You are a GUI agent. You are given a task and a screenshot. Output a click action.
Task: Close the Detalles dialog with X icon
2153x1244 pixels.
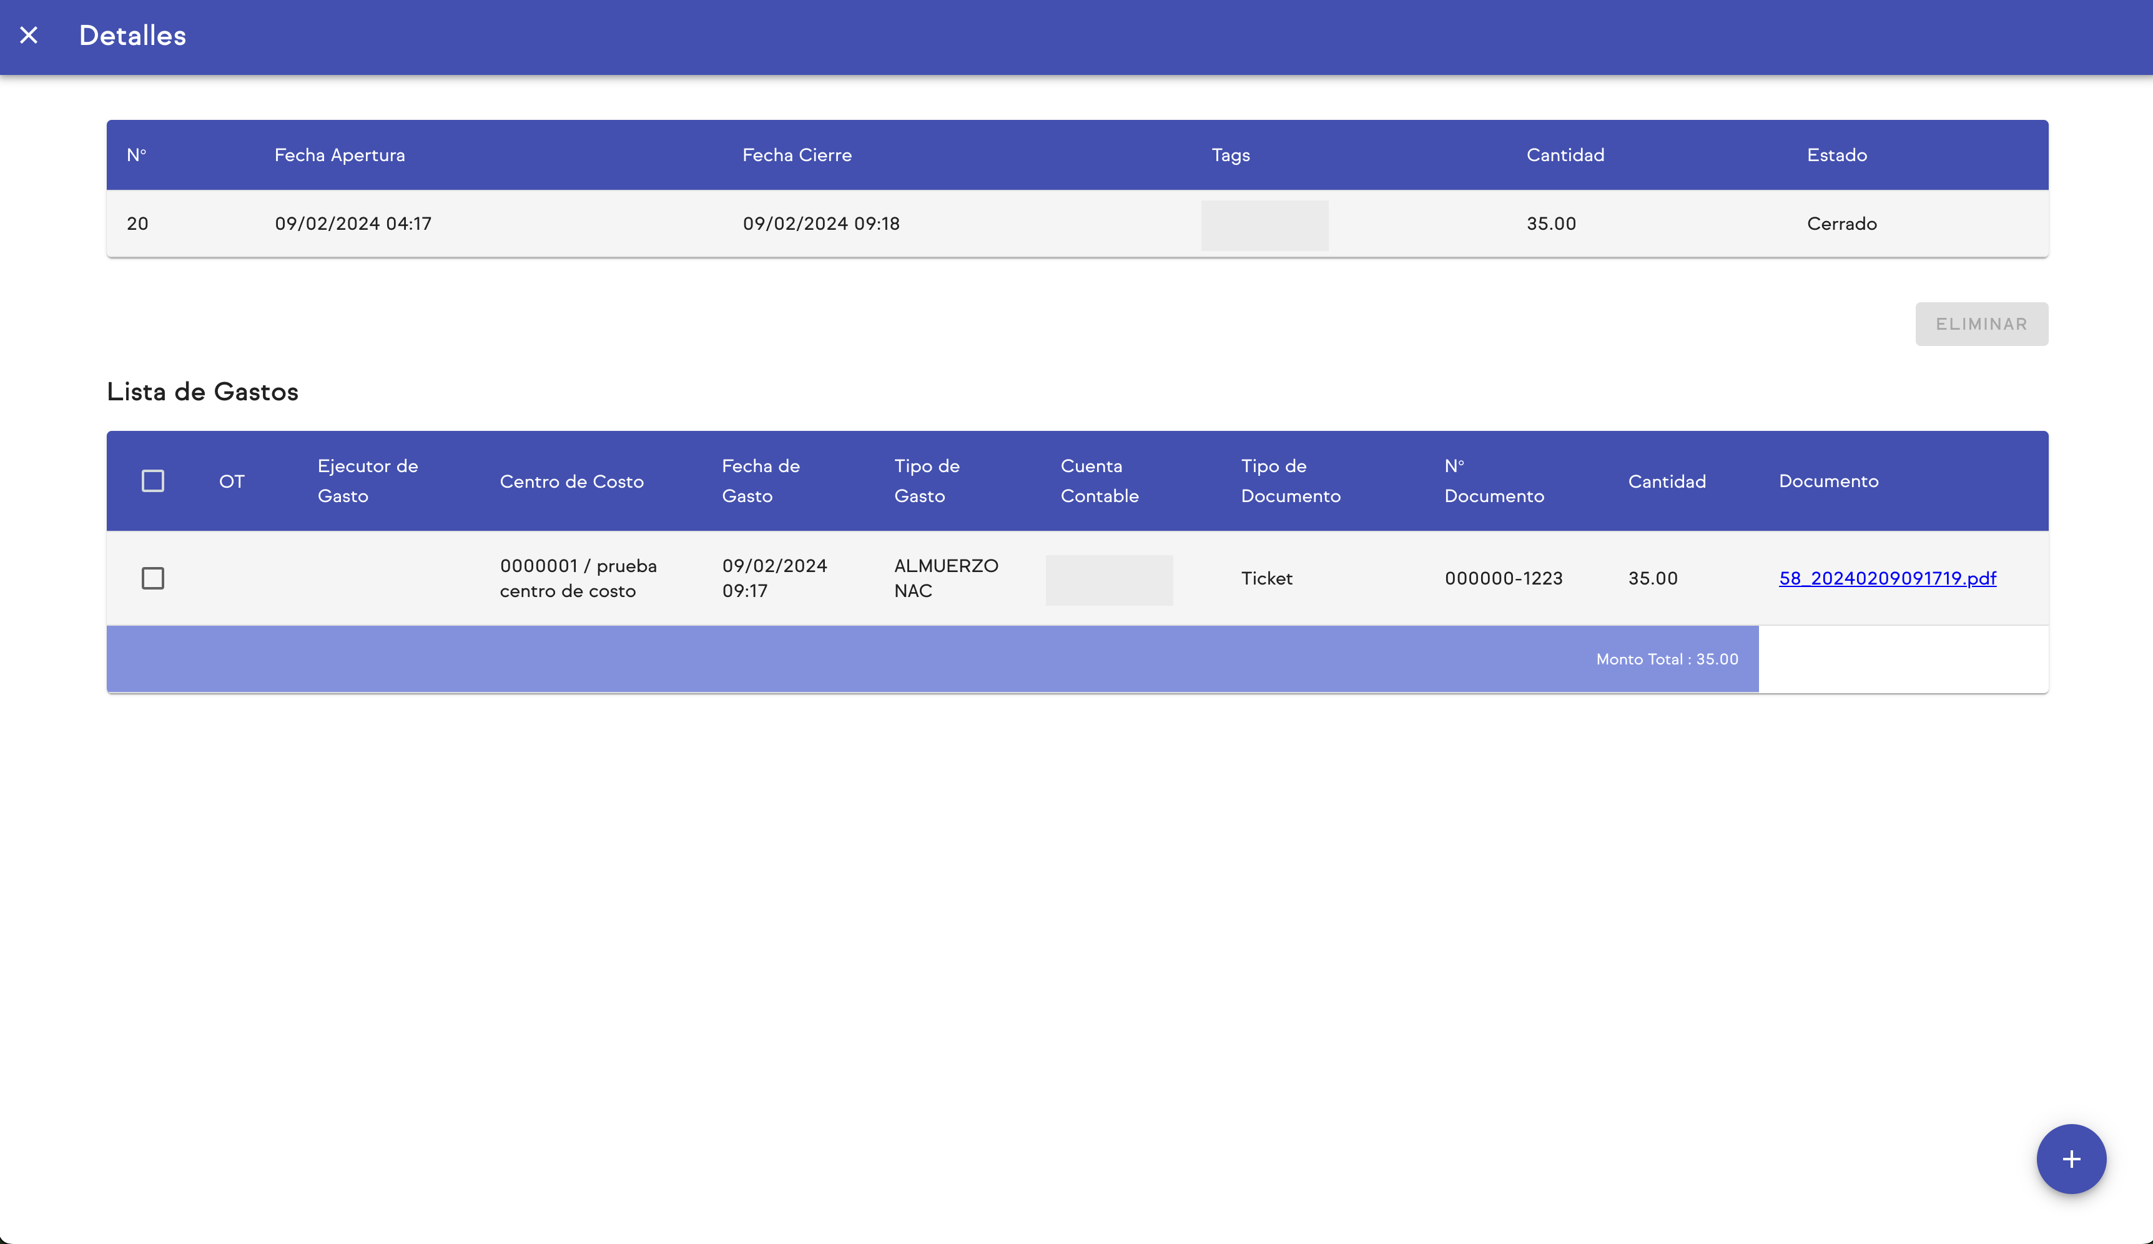[x=29, y=36]
